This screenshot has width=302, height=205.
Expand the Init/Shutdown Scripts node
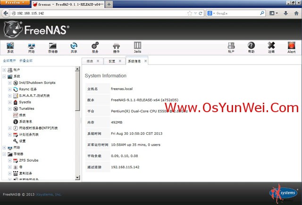9,82
